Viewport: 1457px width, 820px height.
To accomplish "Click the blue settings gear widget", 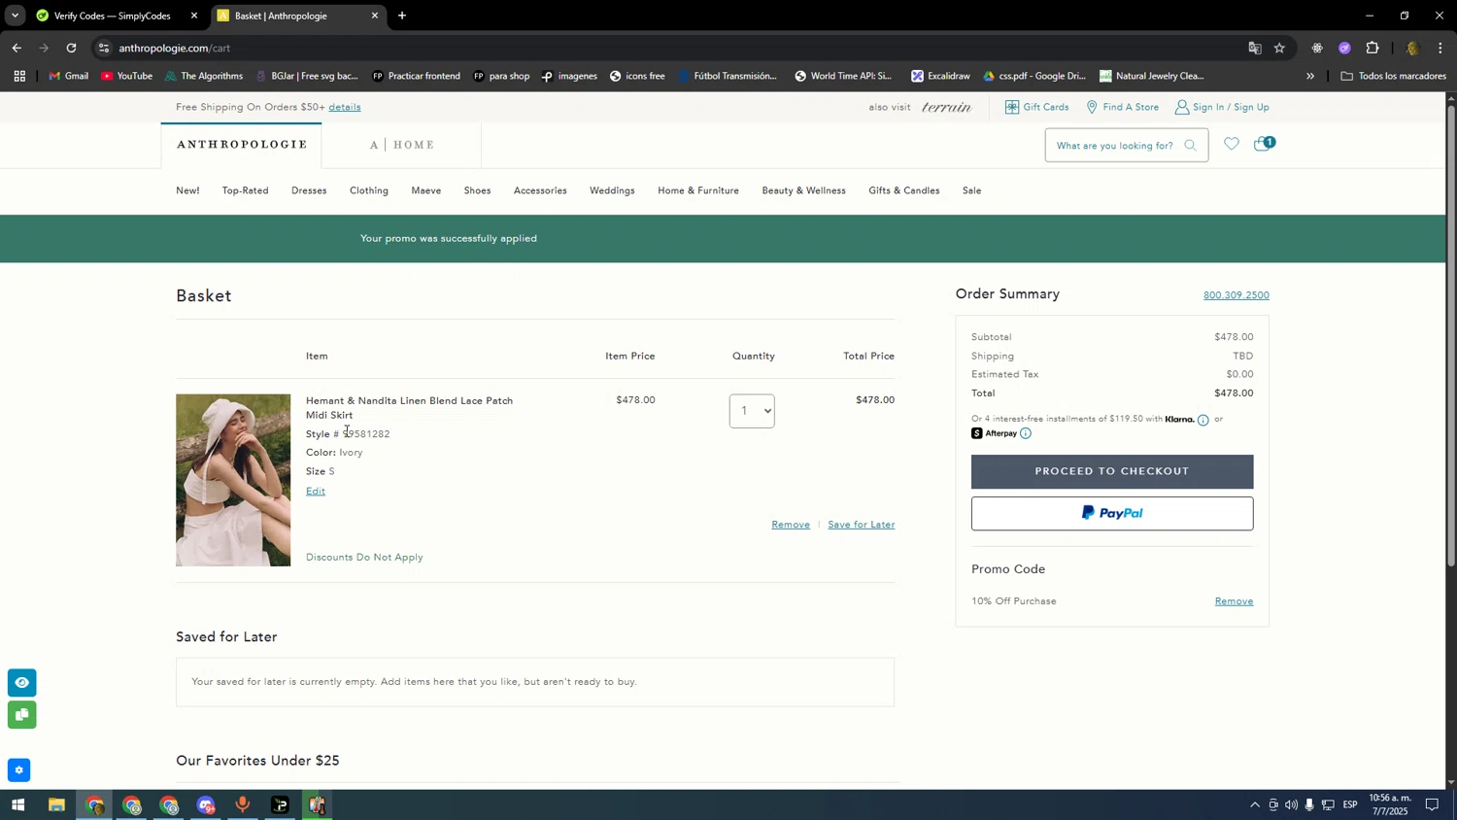I will (x=18, y=770).
